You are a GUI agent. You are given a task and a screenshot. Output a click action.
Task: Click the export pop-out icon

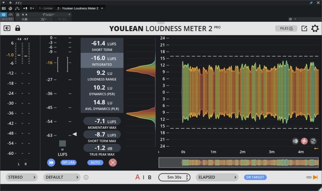[304, 28]
